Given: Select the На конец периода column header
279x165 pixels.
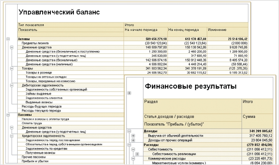Looking at the screenshot, I should point(187,30).
